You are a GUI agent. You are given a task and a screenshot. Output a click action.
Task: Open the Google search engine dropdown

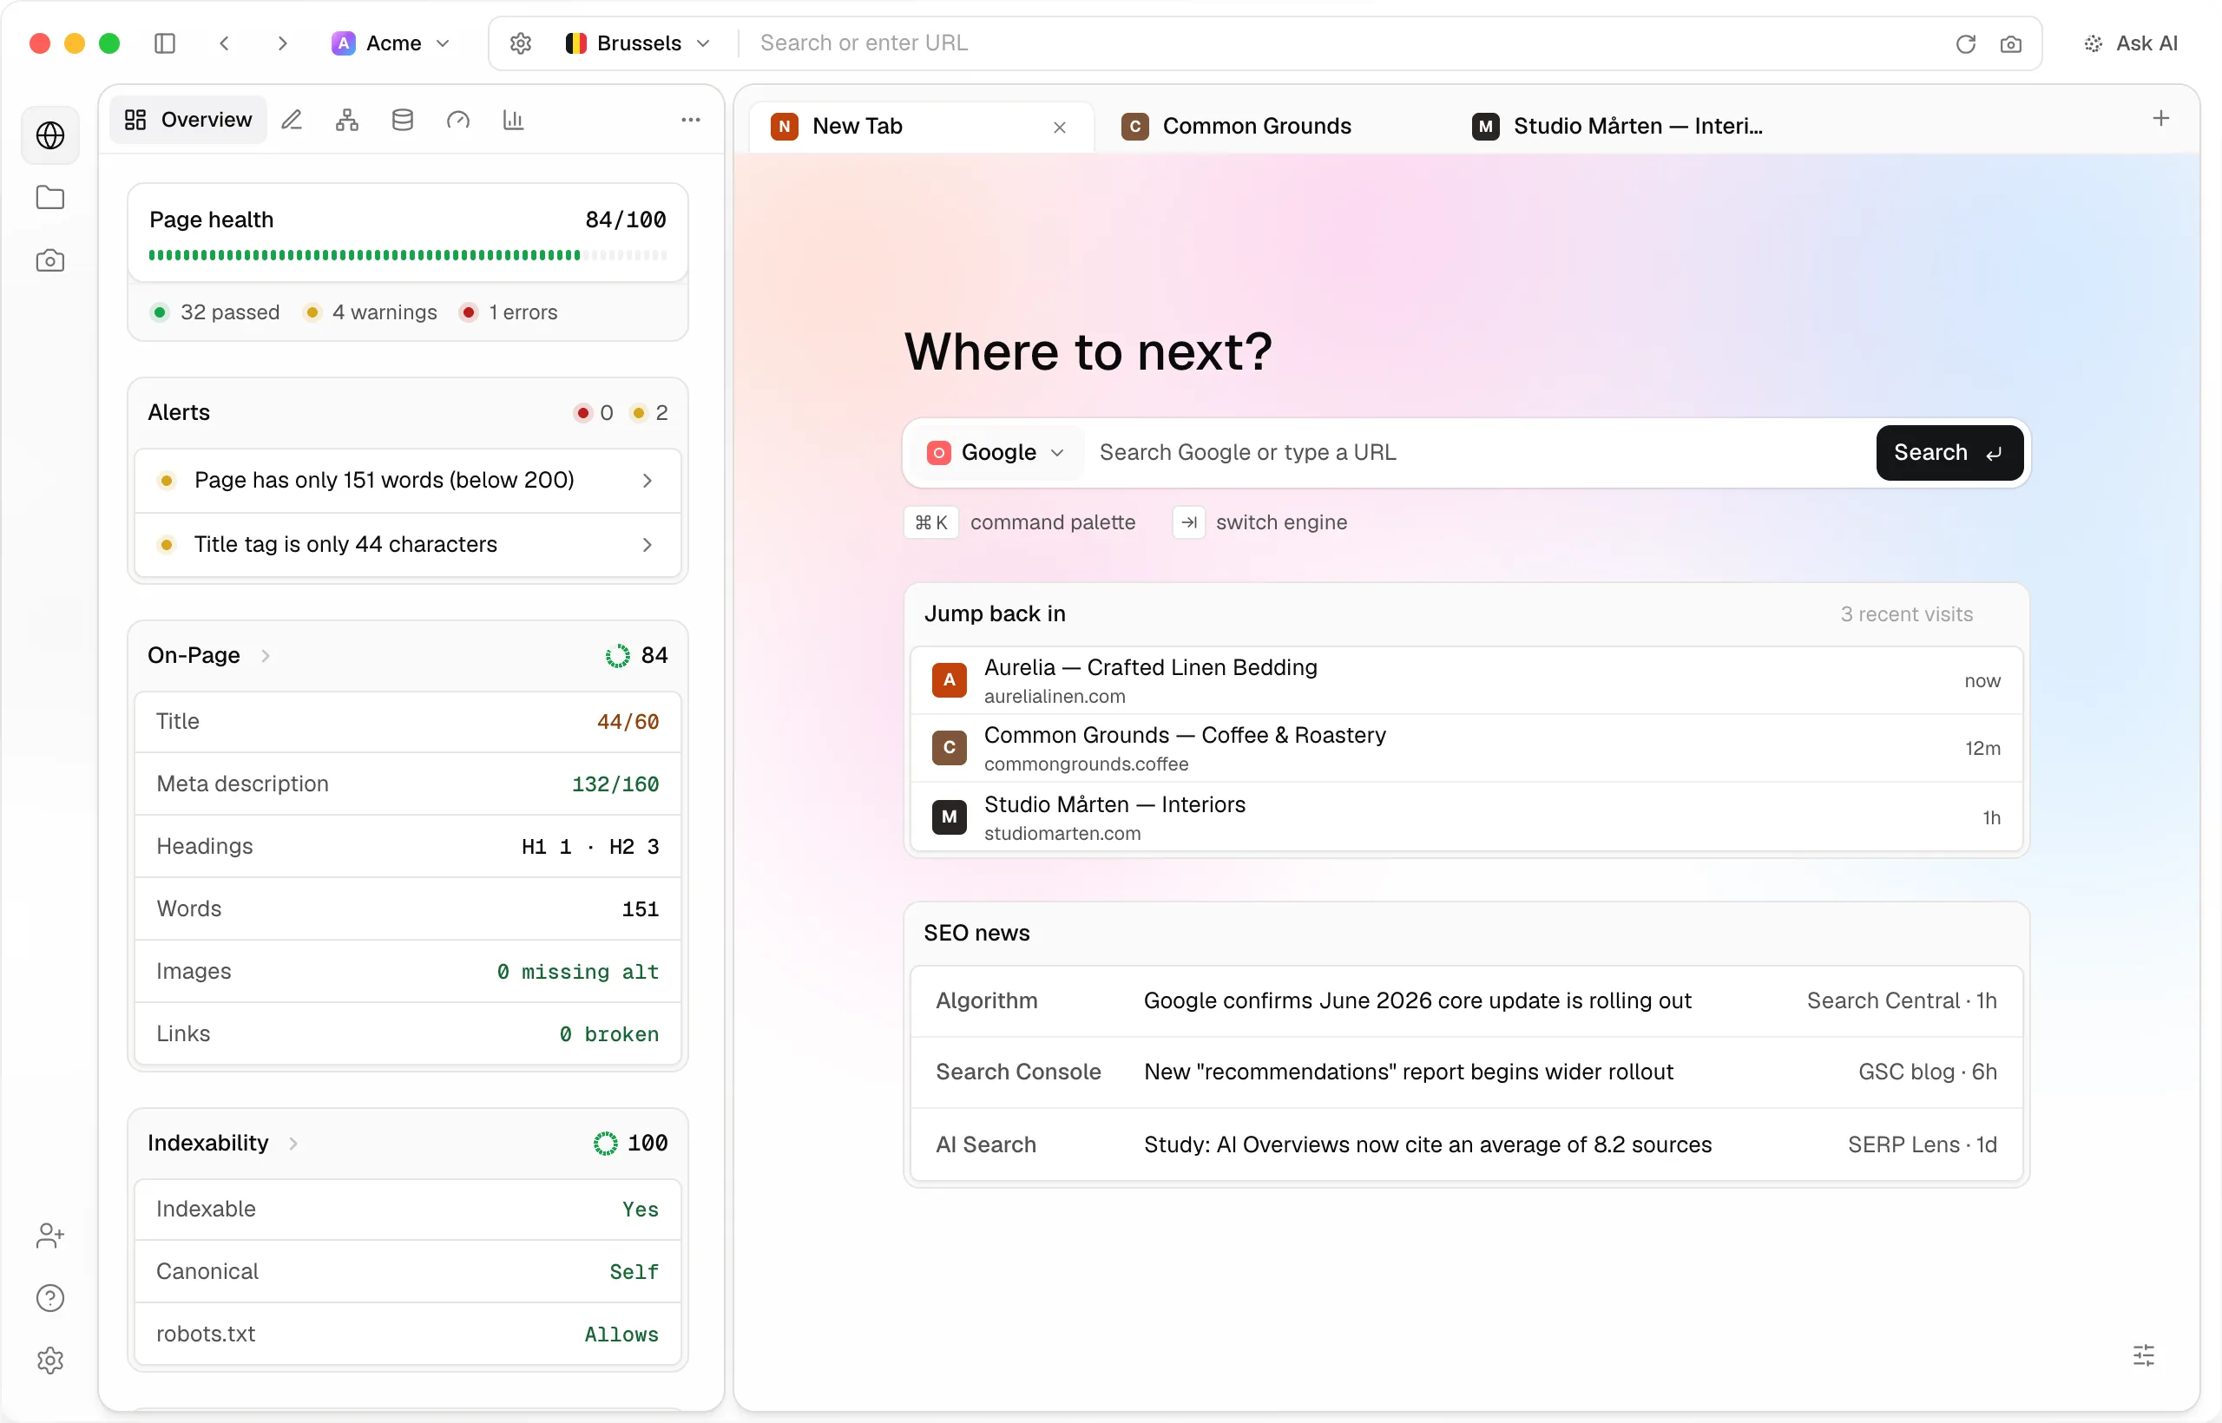[x=996, y=452]
